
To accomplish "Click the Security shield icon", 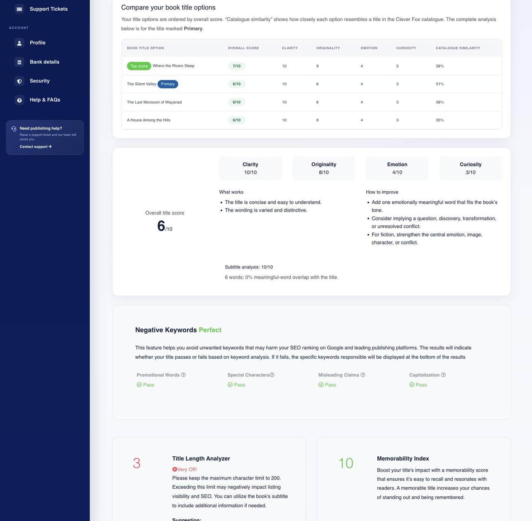I will click(x=19, y=81).
